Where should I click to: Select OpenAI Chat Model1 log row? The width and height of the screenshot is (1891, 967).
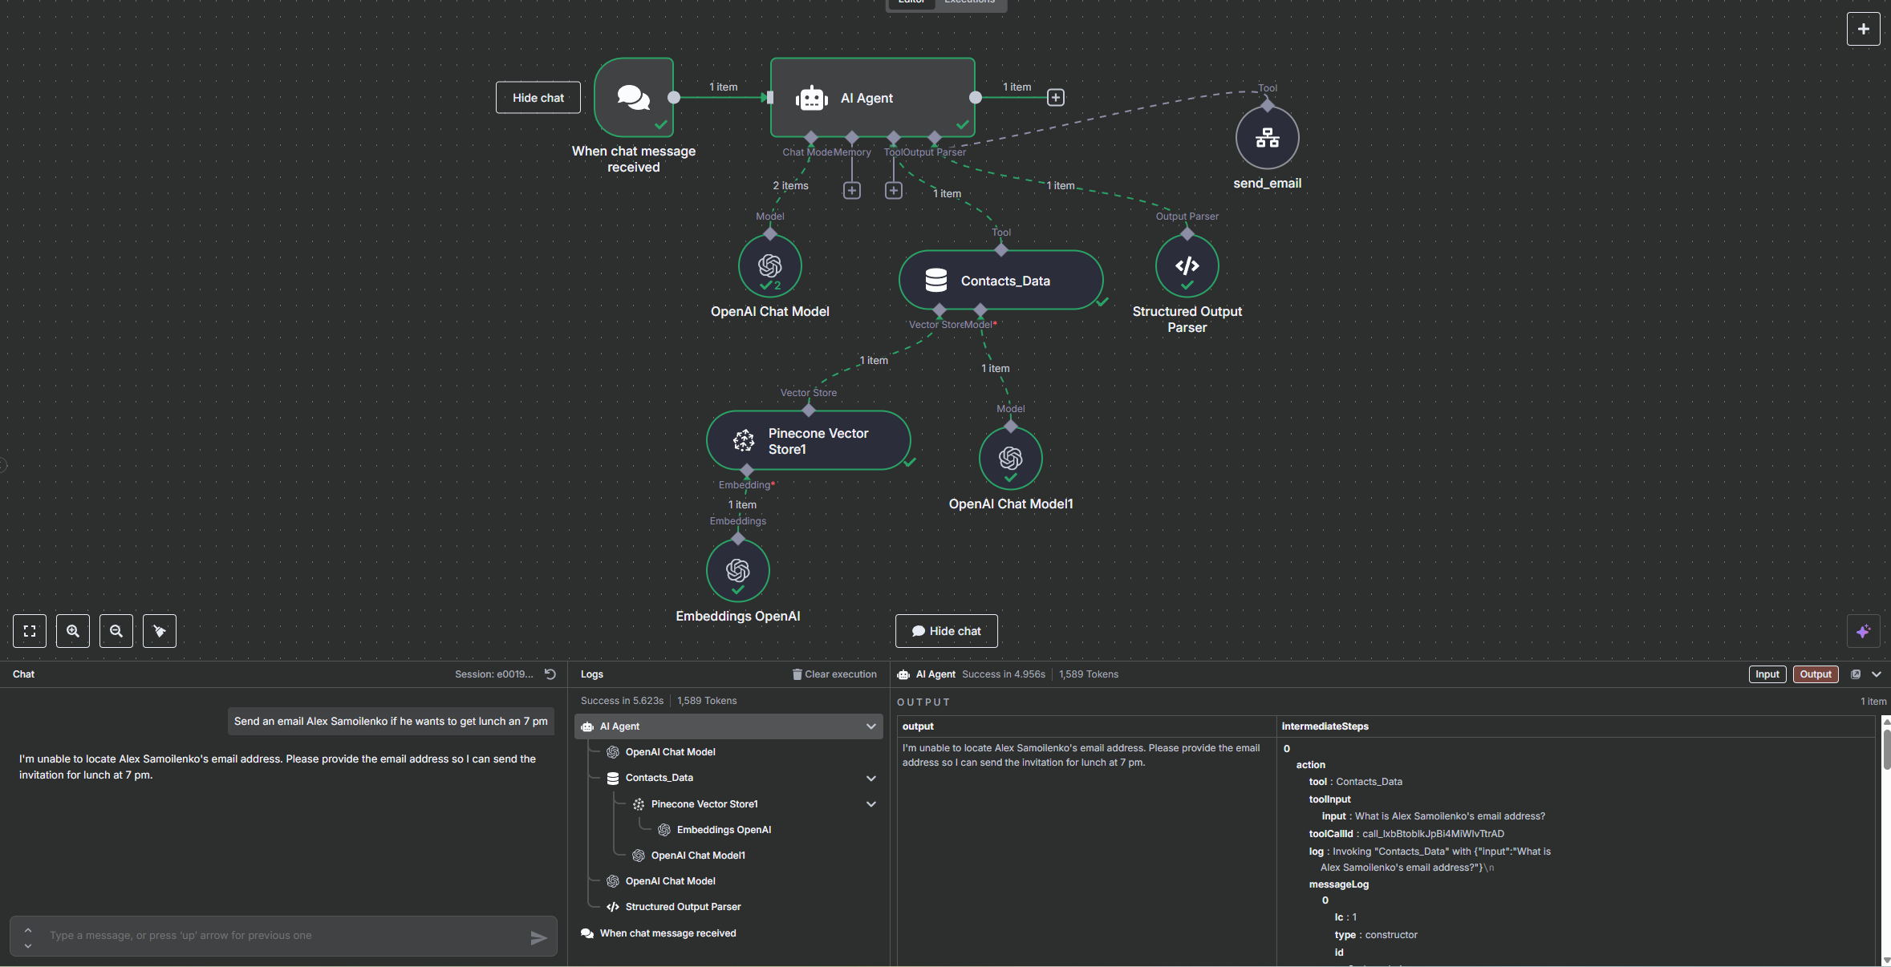(728, 856)
